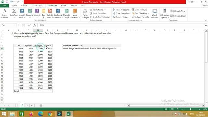Viewport: 208px width, 117px height.
Task: Click the AutoSum sigma icon
Action: click(14, 11)
